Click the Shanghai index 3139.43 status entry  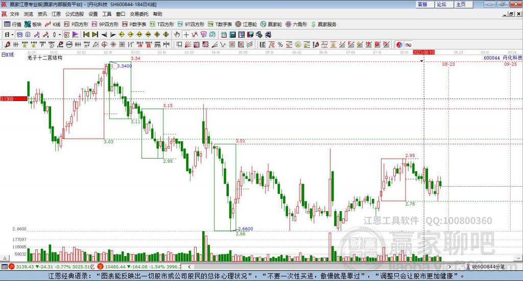tap(52, 267)
